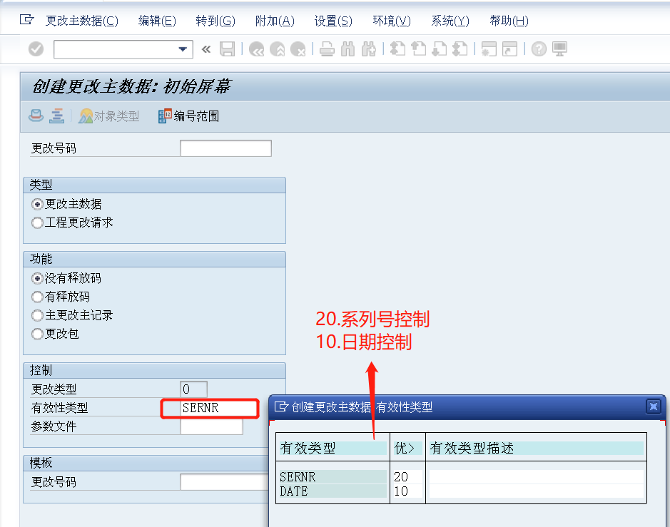Select the 工程更改请求 radio button

click(x=37, y=223)
